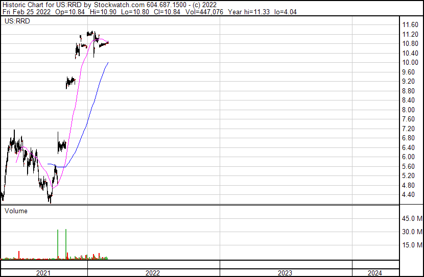Select the 2022 year marker
This screenshot has height=277, width=424.
tap(153, 273)
